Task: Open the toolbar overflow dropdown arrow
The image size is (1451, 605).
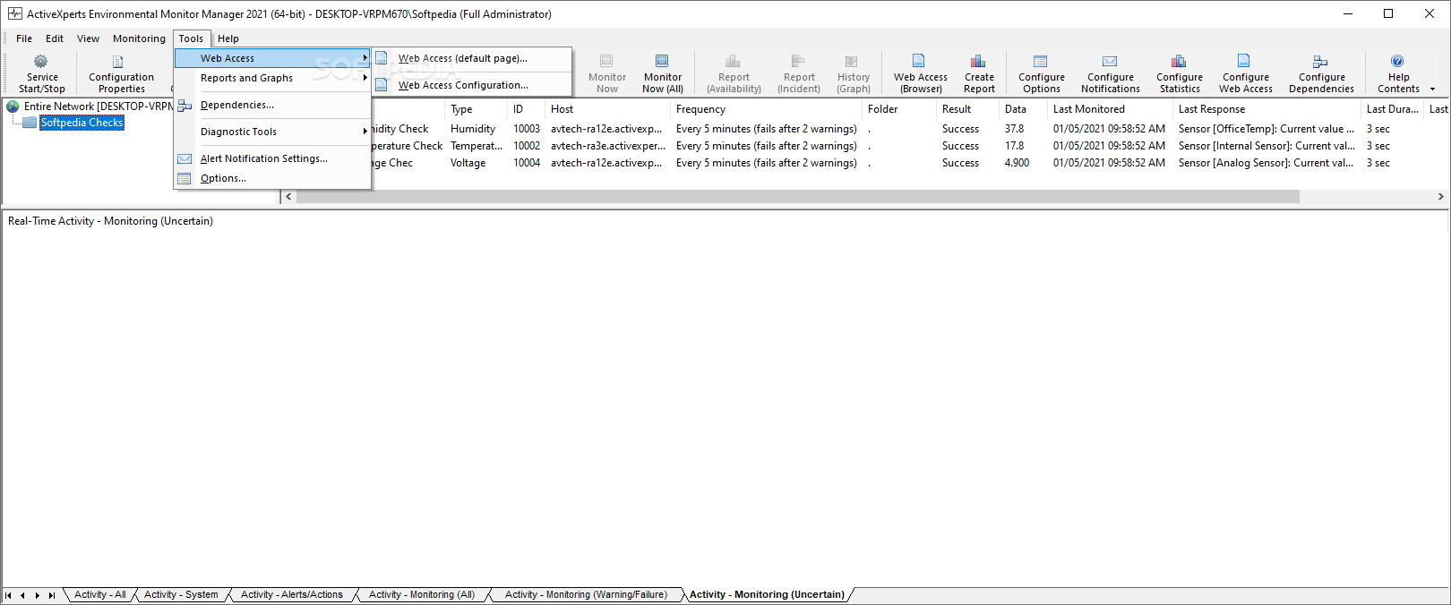Action: click(1432, 89)
